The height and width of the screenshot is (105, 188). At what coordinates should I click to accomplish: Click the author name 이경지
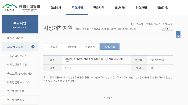(x=68, y=68)
